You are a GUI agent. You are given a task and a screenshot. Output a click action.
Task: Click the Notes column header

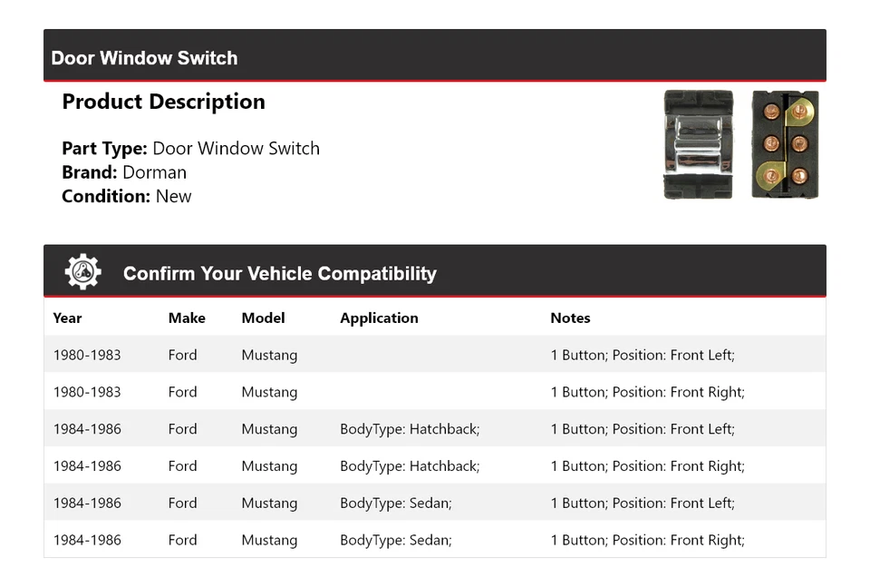tap(570, 318)
